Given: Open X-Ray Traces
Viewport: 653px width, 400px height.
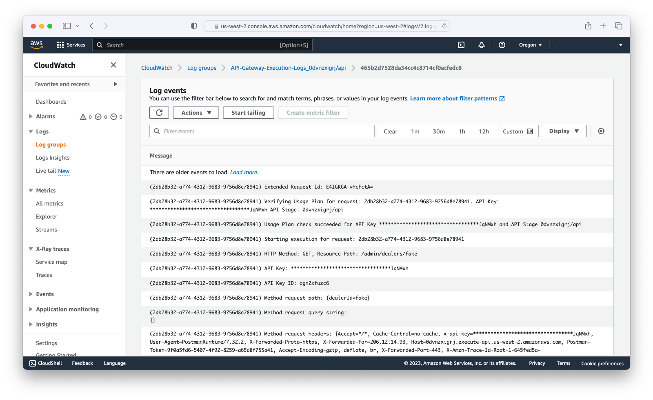Looking at the screenshot, I should pos(44,275).
